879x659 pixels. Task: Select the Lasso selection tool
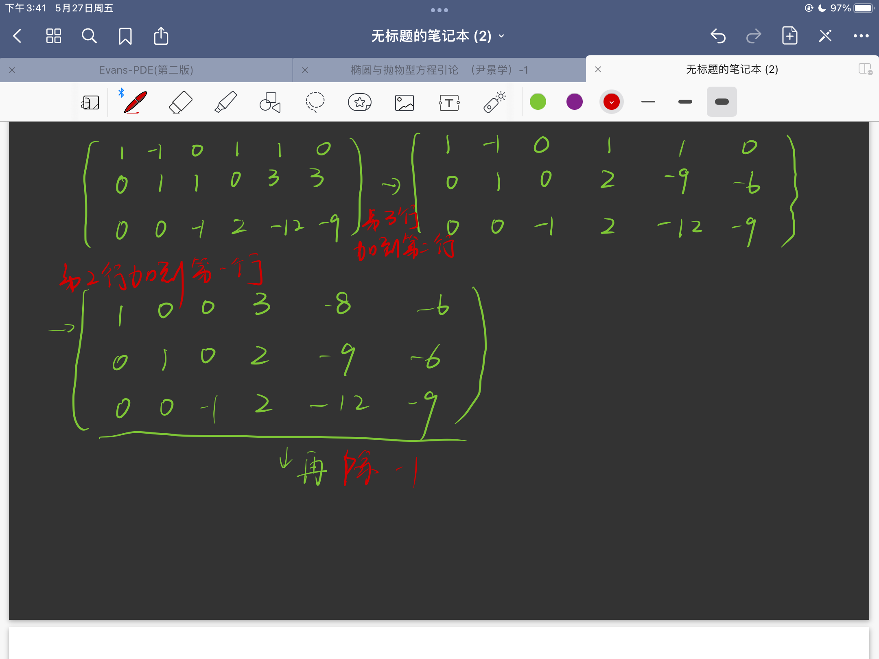[x=315, y=102]
